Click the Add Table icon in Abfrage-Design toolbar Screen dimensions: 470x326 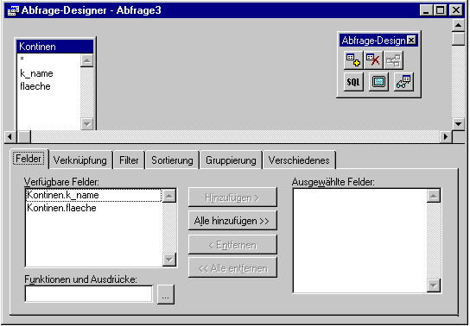pos(353,60)
